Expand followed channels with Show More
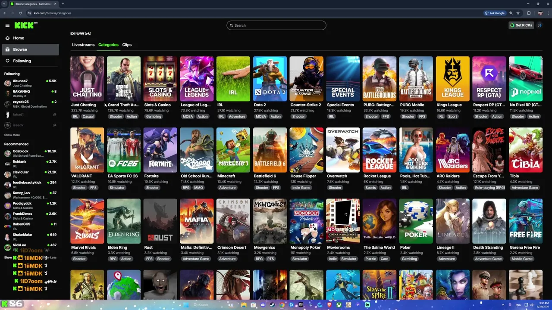This screenshot has width=552, height=310. tap(12, 135)
